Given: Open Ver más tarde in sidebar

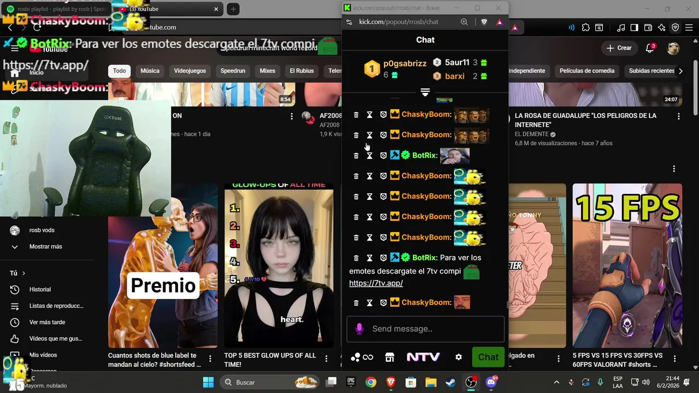Looking at the screenshot, I should [46, 322].
